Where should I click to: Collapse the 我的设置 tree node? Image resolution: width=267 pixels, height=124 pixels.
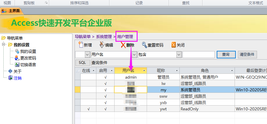pyautogui.click(x=3, y=44)
